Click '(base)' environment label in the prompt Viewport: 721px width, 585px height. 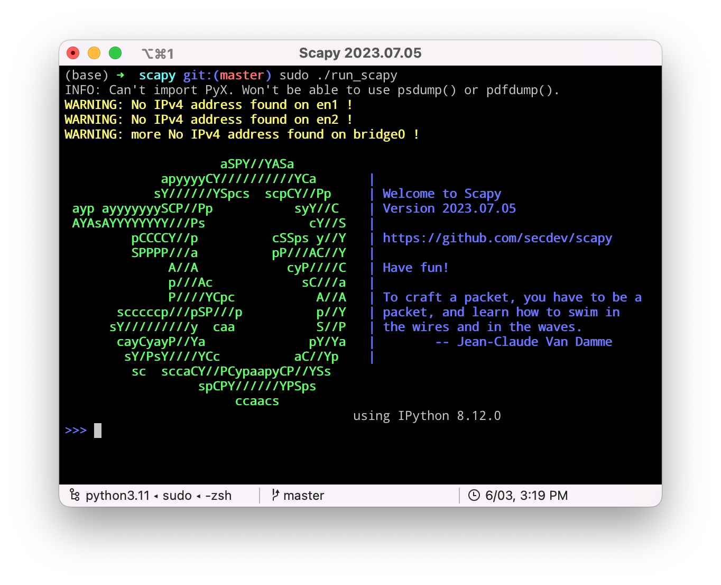(87, 75)
